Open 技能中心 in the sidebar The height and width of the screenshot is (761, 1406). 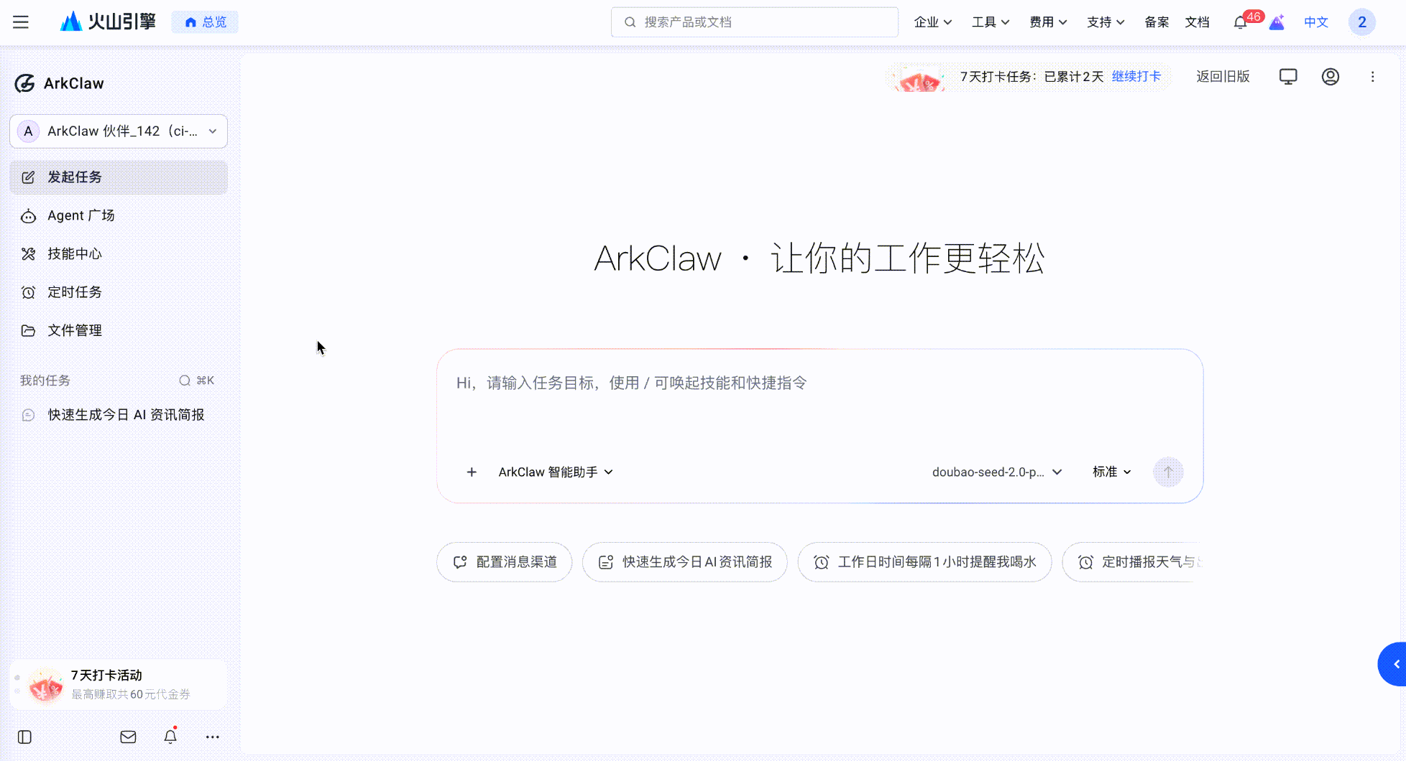pos(119,253)
